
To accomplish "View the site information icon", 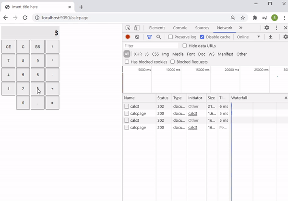I will pyautogui.click(x=37, y=18).
